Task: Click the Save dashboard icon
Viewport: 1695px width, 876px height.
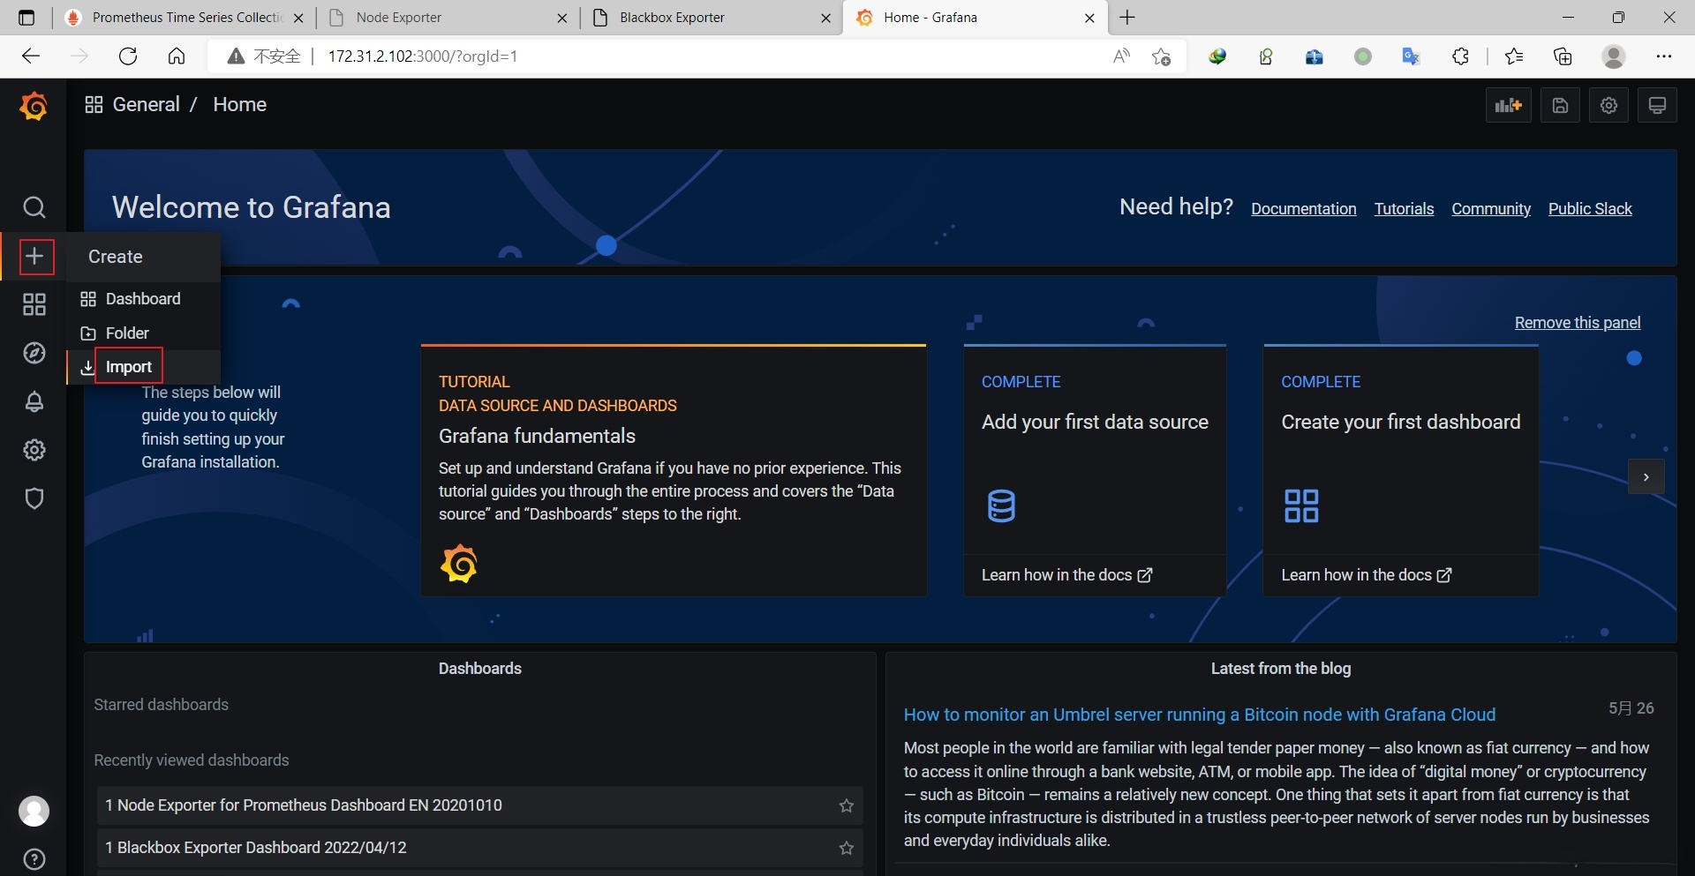Action: [1561, 106]
